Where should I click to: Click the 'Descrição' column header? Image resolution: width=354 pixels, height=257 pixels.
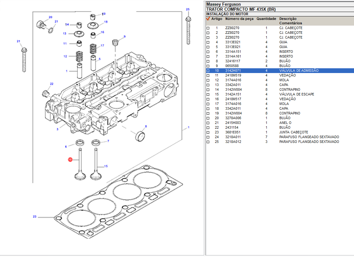click(x=288, y=19)
